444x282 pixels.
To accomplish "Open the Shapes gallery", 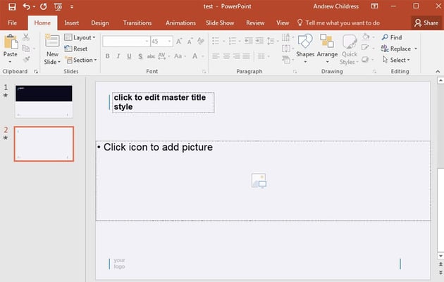I will click(x=305, y=44).
